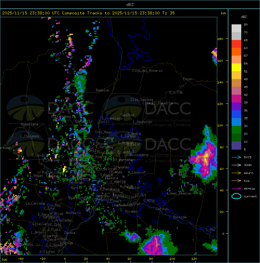
Task: Select the light gray 80 dBZ swatch
Action: coord(236,28)
